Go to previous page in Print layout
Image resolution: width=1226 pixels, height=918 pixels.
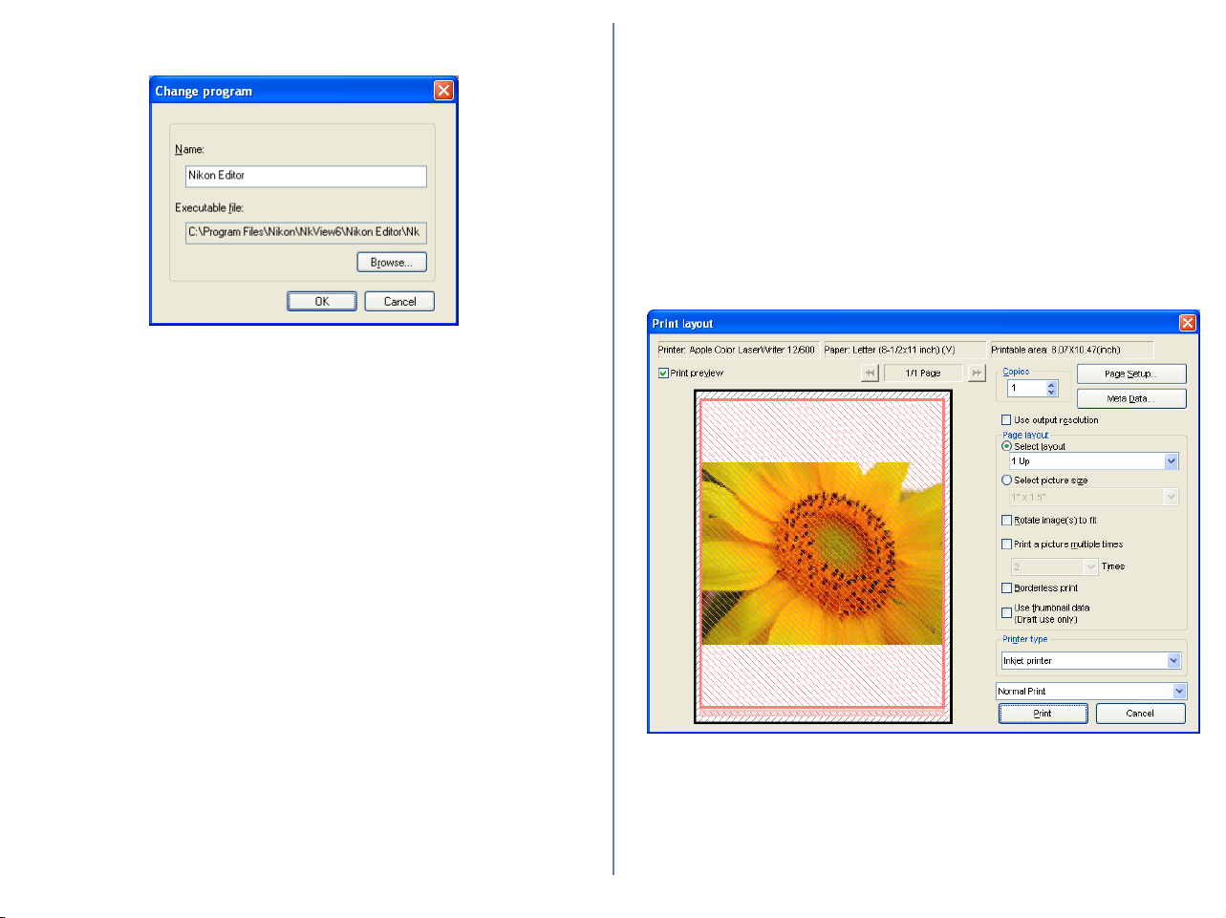click(870, 374)
